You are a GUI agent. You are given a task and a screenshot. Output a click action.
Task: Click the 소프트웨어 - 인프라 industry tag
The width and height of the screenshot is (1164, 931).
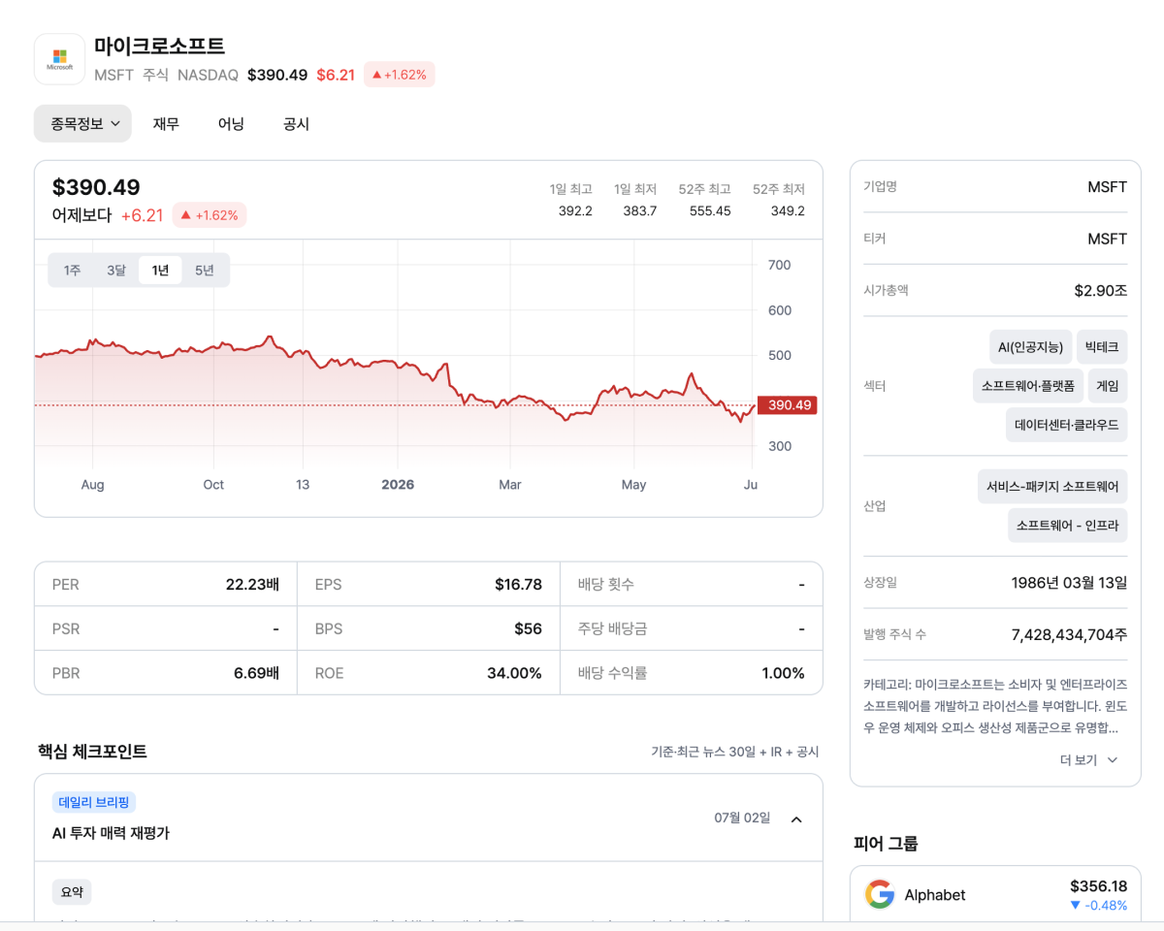click(1068, 526)
